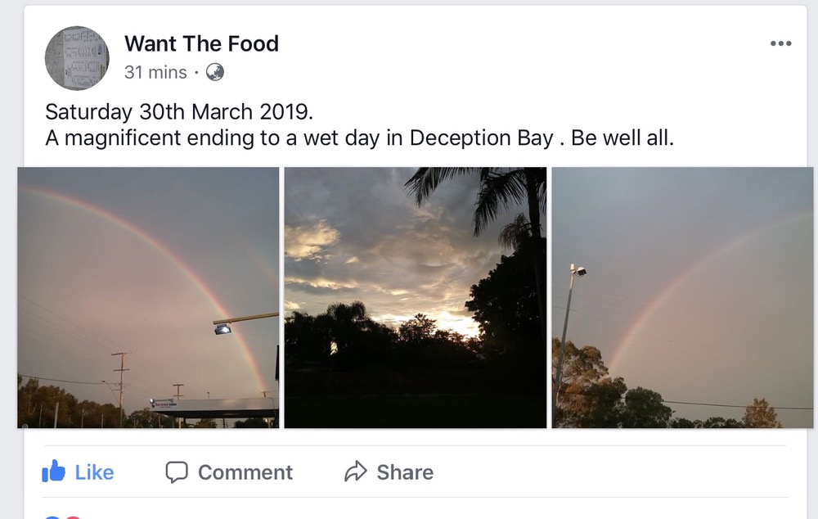Click "Be well all." at the caption end
The height and width of the screenshot is (519, 818).
622,138
